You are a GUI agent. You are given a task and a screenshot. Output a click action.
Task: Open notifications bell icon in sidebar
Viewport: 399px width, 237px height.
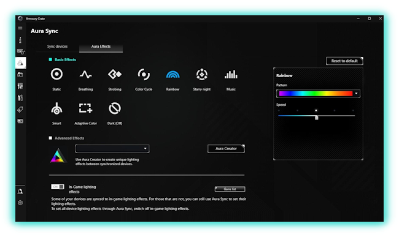20,191
